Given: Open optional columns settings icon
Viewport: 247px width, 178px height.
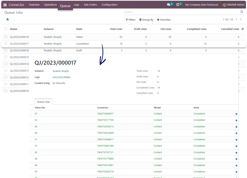Looking at the screenshot, I should click(243, 29).
